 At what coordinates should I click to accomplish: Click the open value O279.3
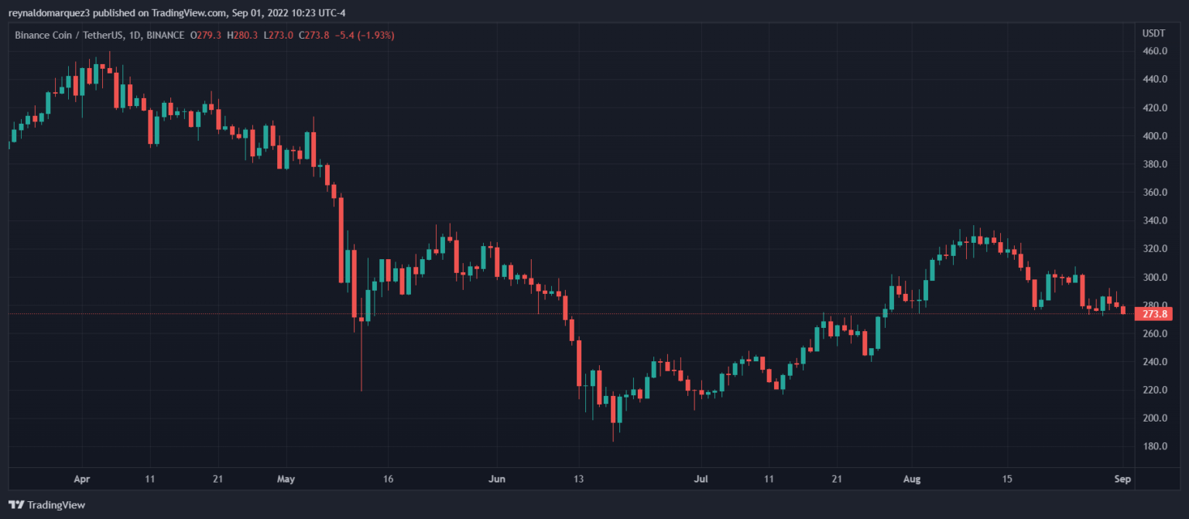[x=207, y=35]
